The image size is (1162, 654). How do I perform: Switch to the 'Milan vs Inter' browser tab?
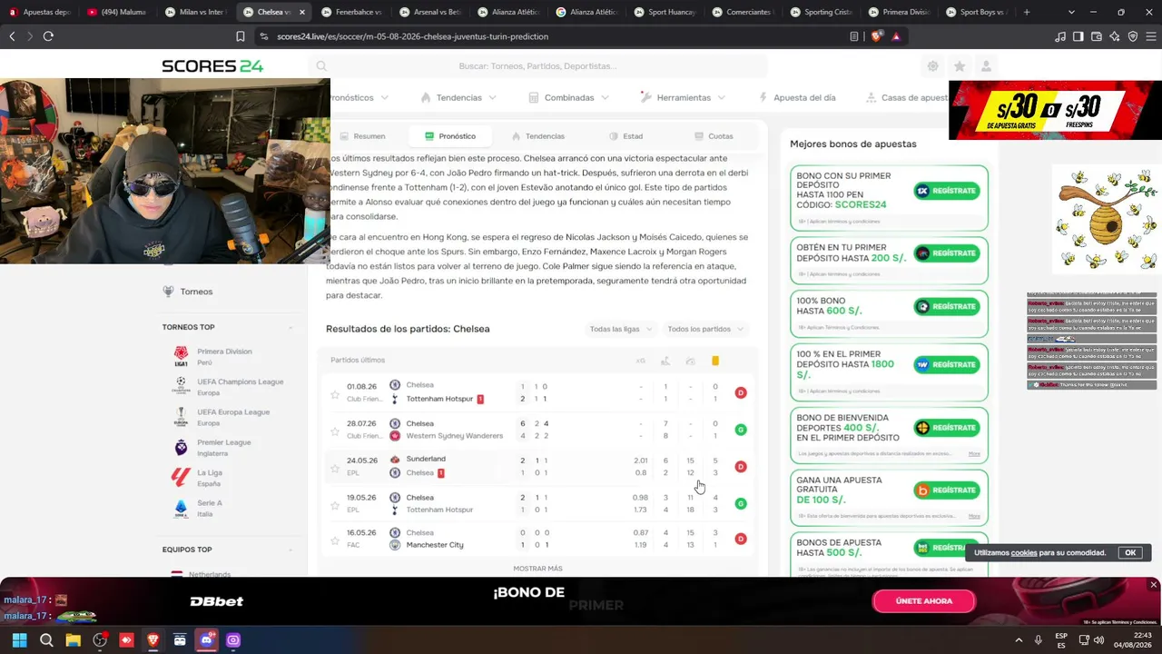click(193, 13)
